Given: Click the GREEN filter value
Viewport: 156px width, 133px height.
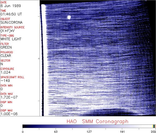Looking at the screenshot, I should 6,47.
